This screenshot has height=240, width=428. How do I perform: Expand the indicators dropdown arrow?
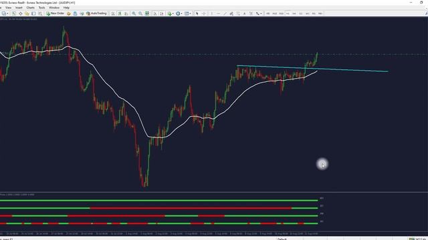pyautogui.click(x=173, y=13)
